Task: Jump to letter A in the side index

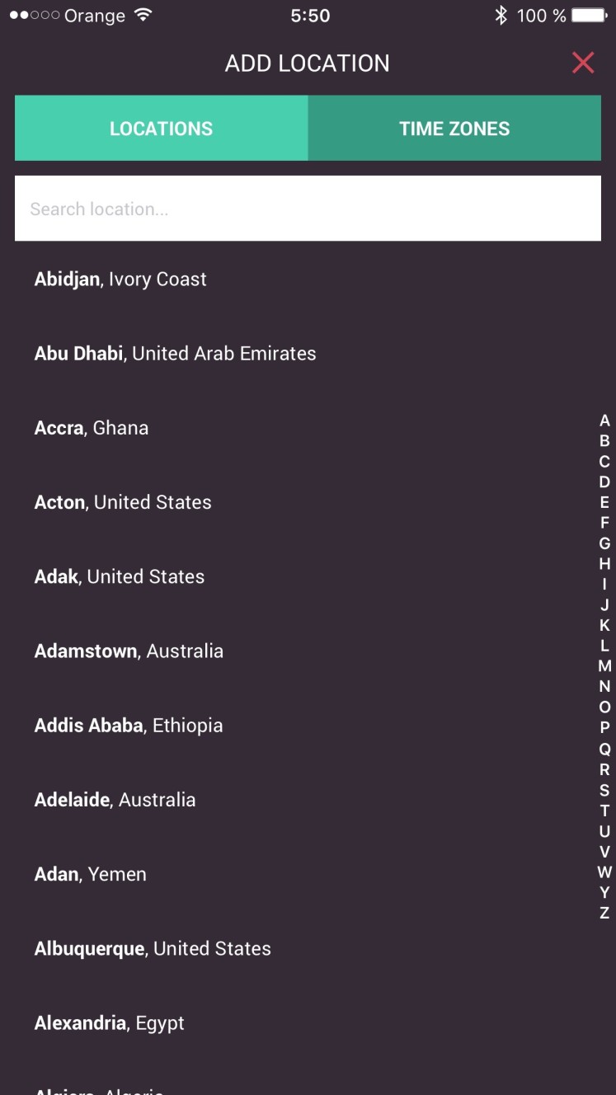Action: coord(604,421)
